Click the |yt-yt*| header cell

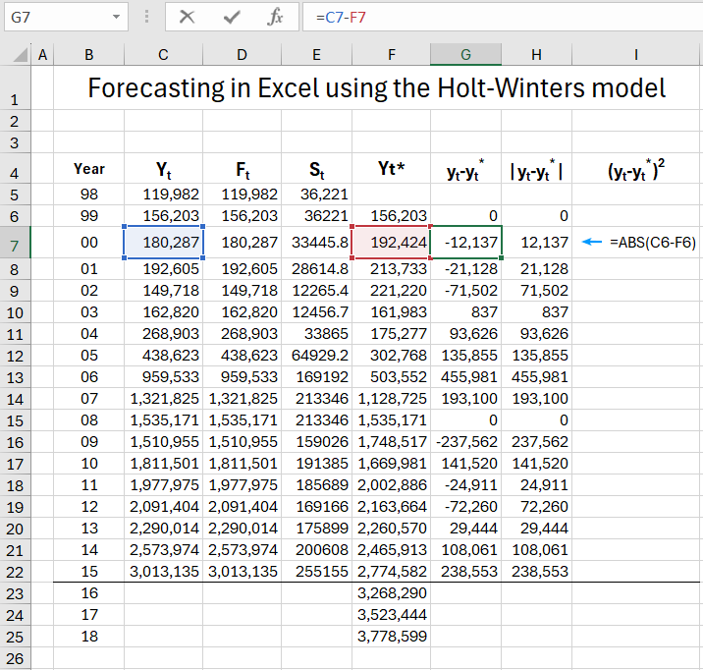pos(536,169)
